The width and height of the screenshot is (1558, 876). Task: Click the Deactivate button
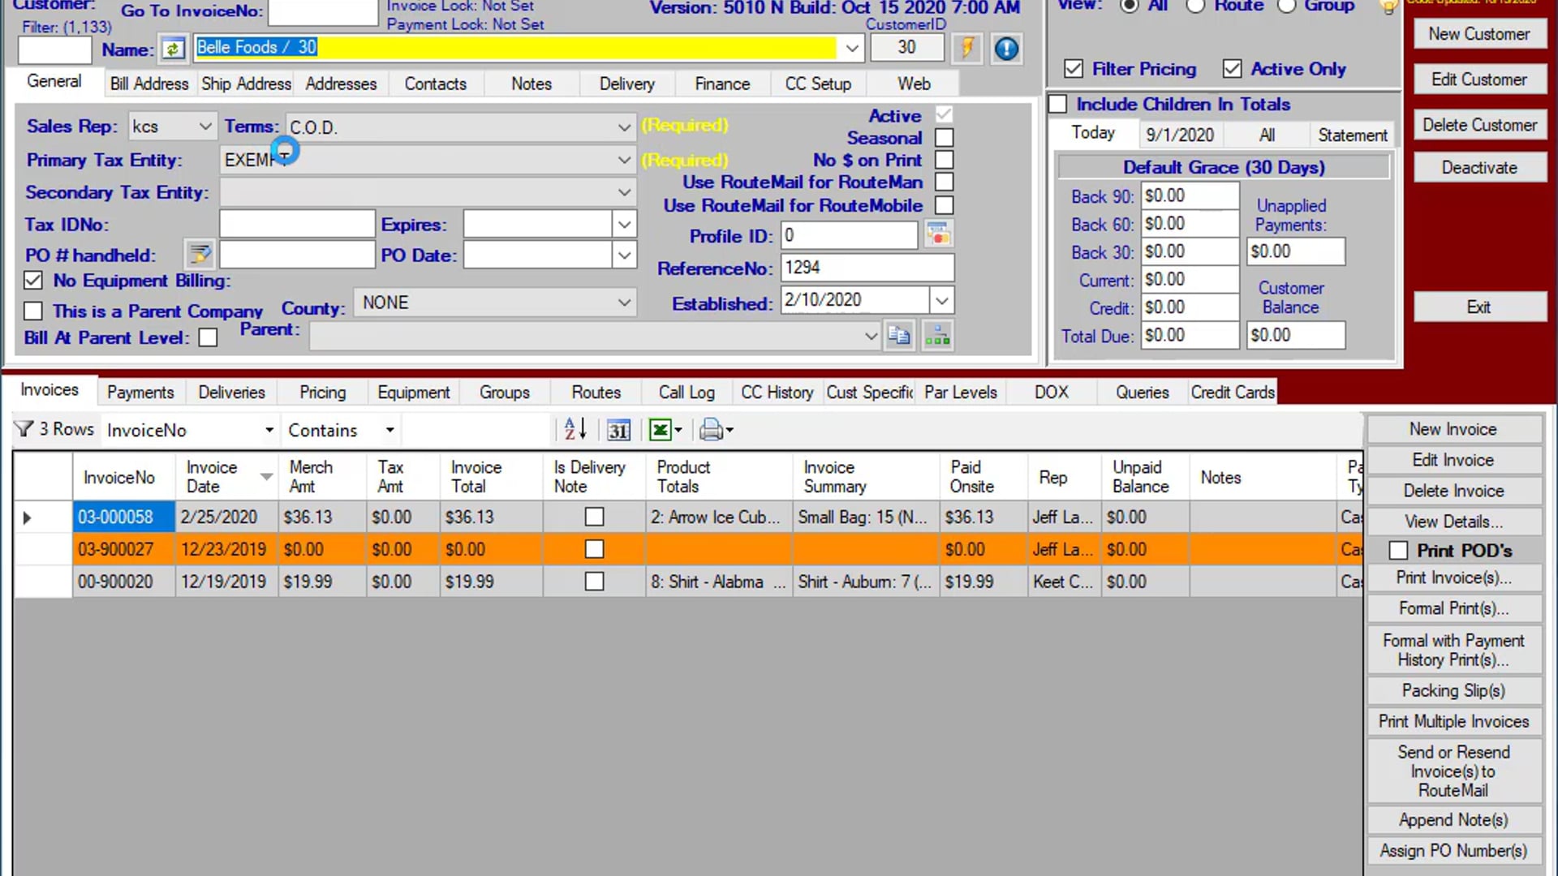1479,168
